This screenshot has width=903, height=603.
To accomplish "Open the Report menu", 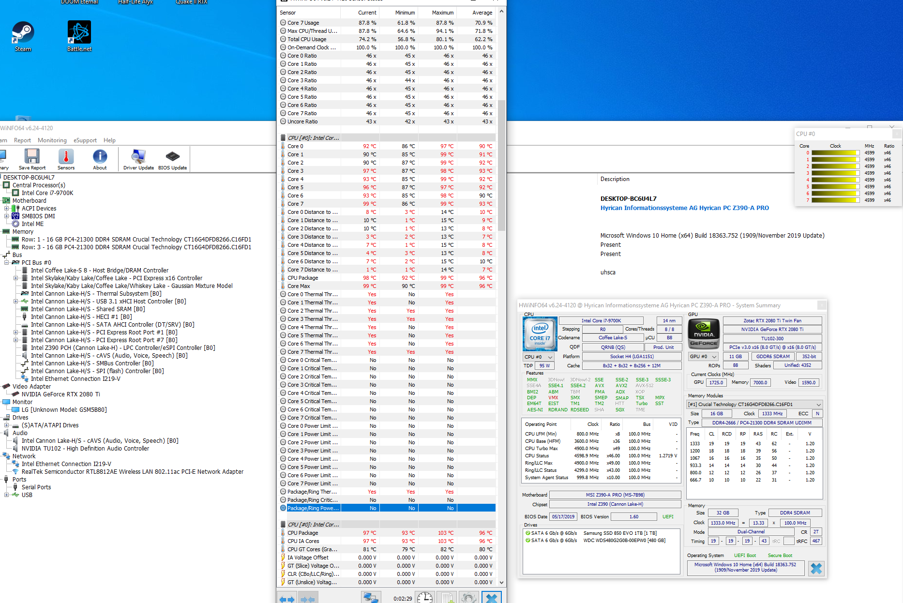I will coord(22,140).
